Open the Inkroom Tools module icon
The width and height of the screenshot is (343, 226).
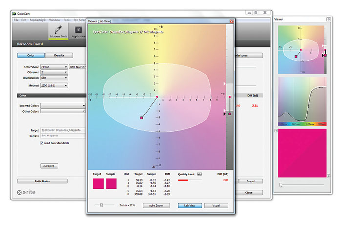click(58, 31)
